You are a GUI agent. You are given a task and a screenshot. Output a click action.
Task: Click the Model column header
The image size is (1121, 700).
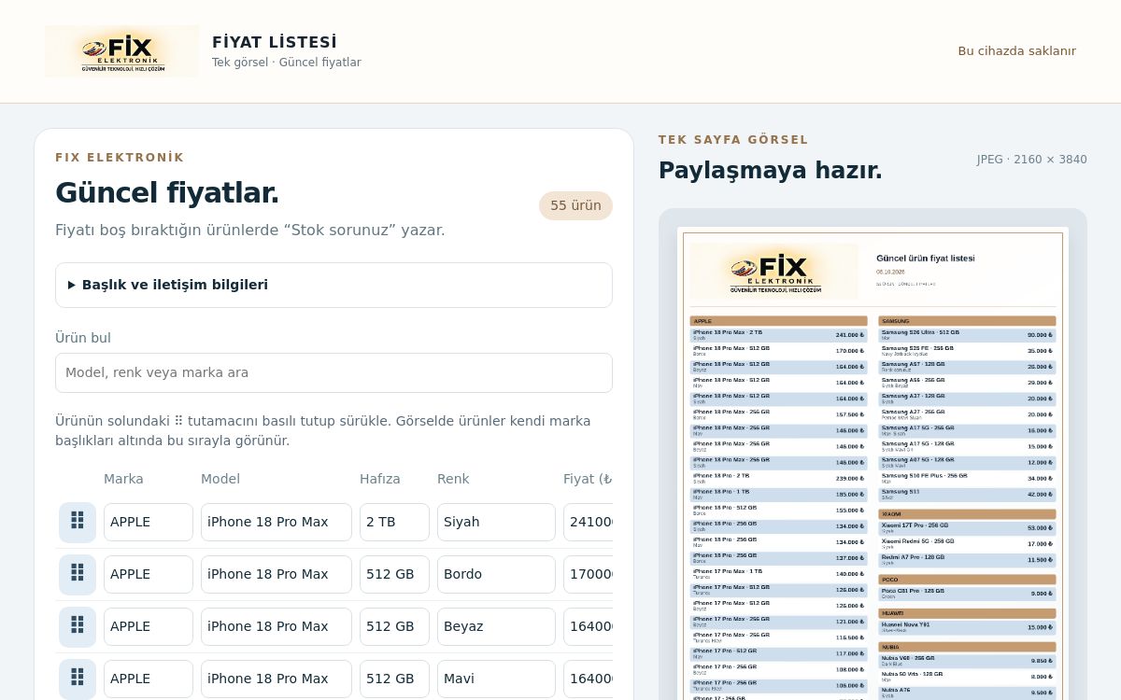(x=220, y=479)
